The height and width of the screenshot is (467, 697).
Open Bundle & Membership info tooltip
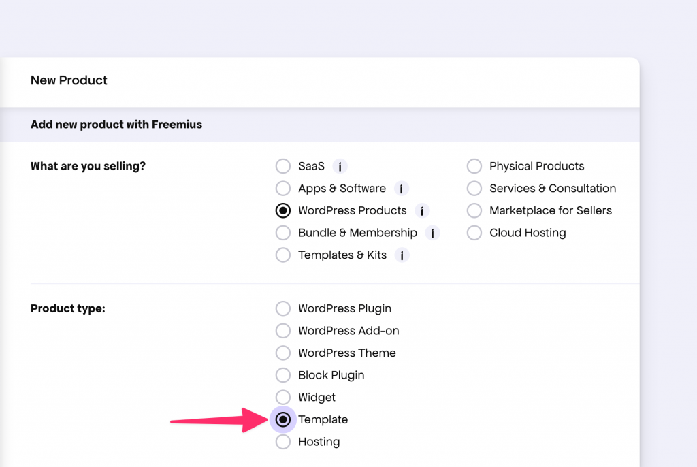coord(433,233)
